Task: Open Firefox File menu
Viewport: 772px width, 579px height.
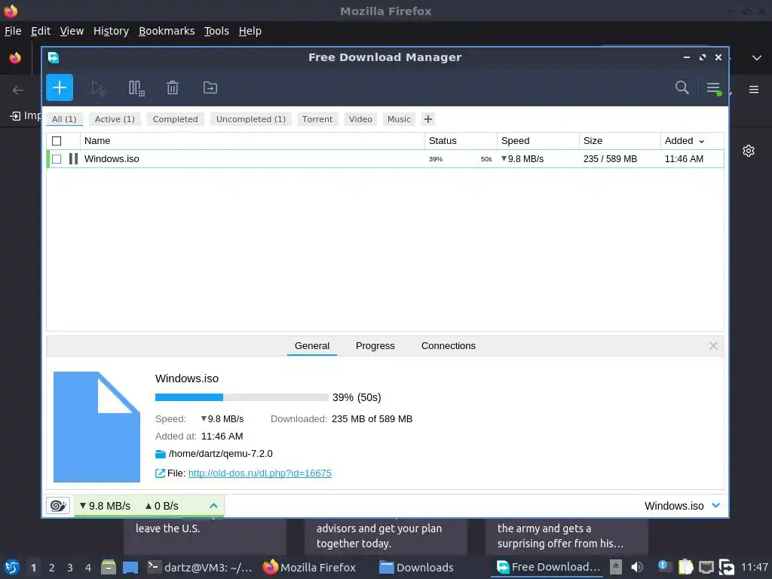Action: click(x=13, y=31)
